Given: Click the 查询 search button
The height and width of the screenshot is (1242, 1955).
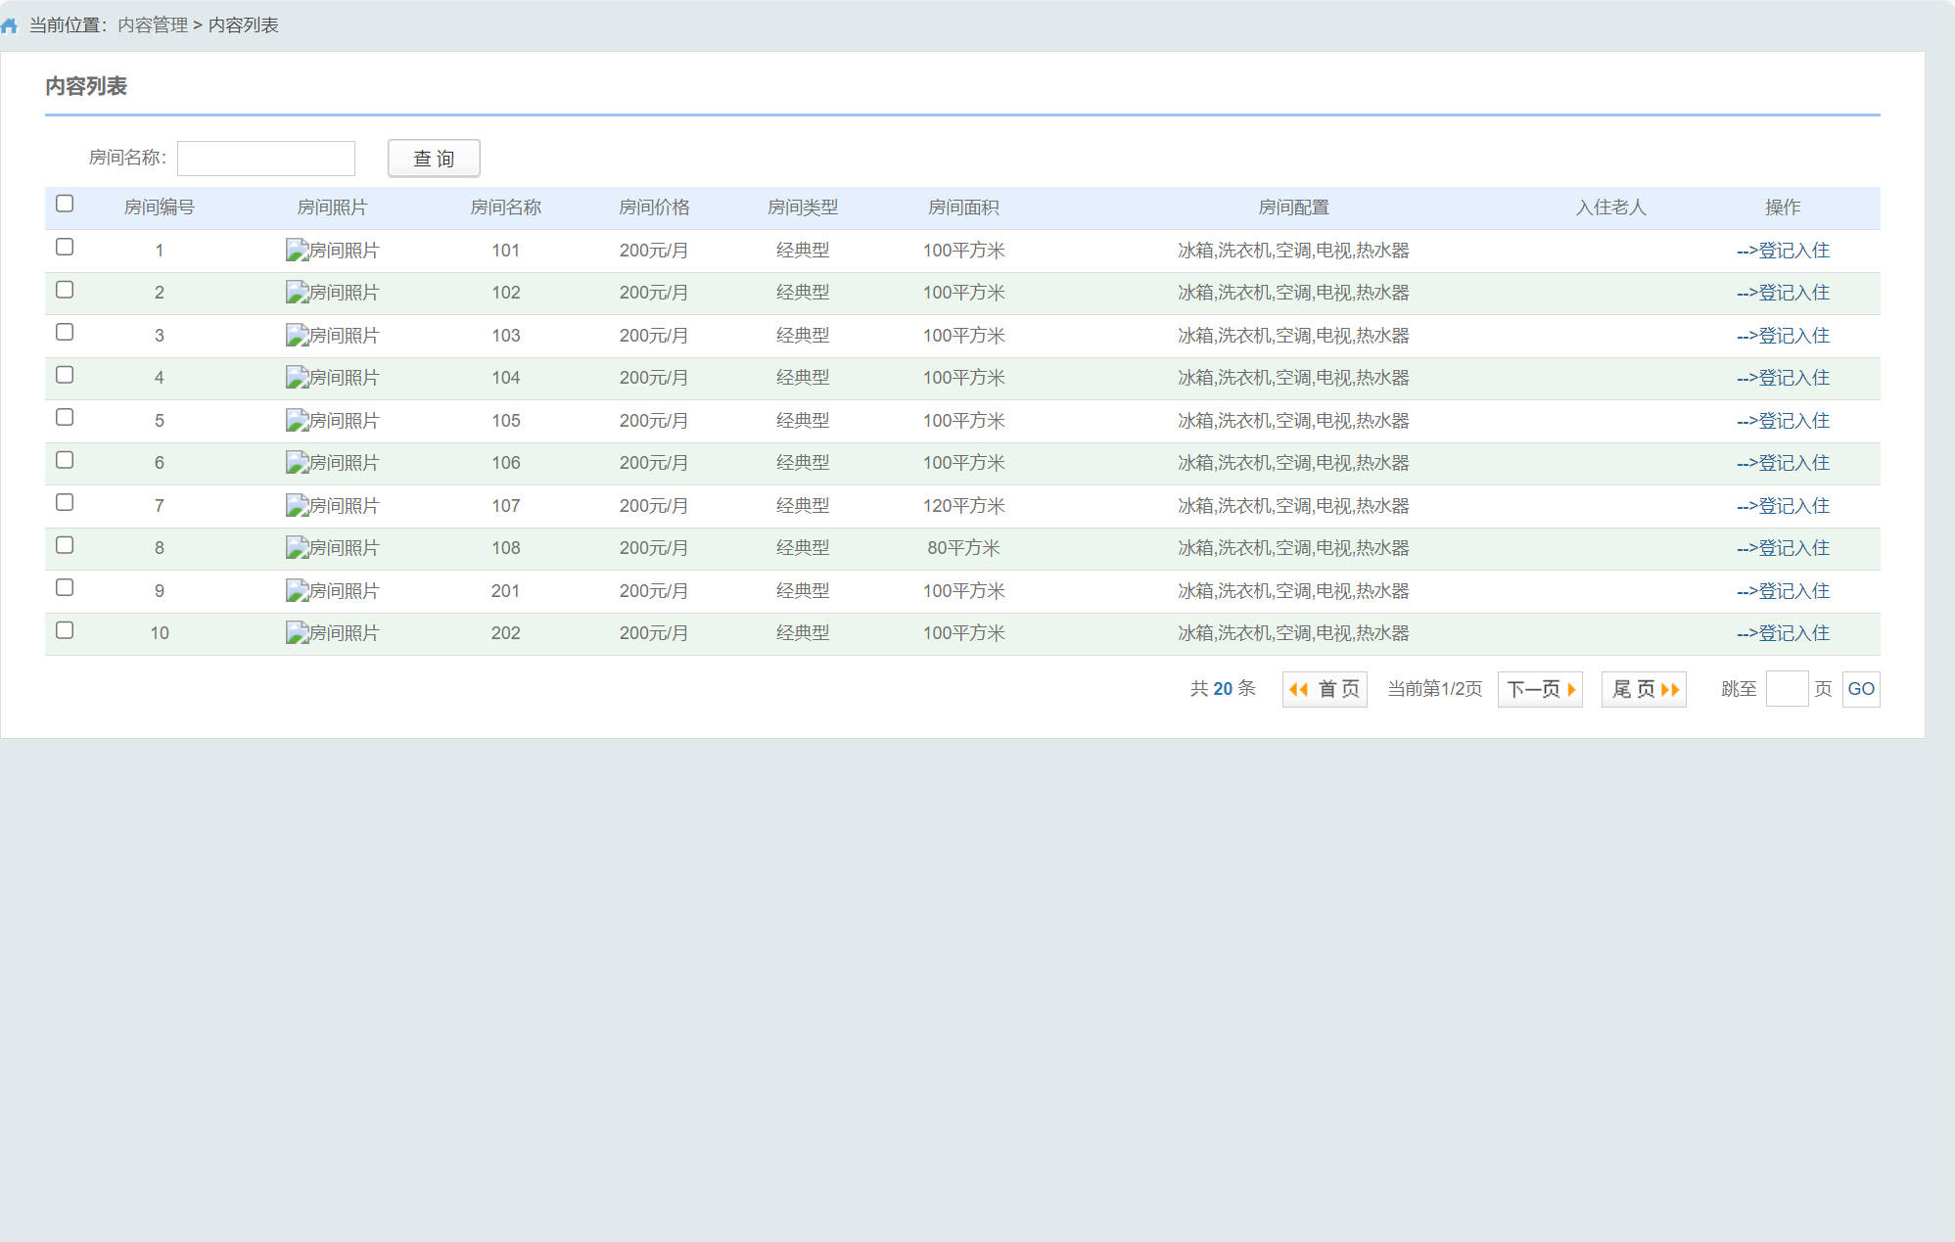Looking at the screenshot, I should pyautogui.click(x=434, y=159).
